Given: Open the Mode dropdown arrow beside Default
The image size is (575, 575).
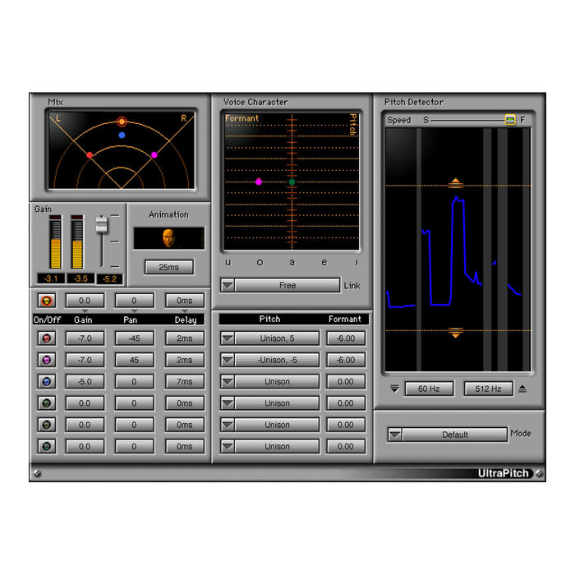Looking at the screenshot, I should (x=395, y=435).
